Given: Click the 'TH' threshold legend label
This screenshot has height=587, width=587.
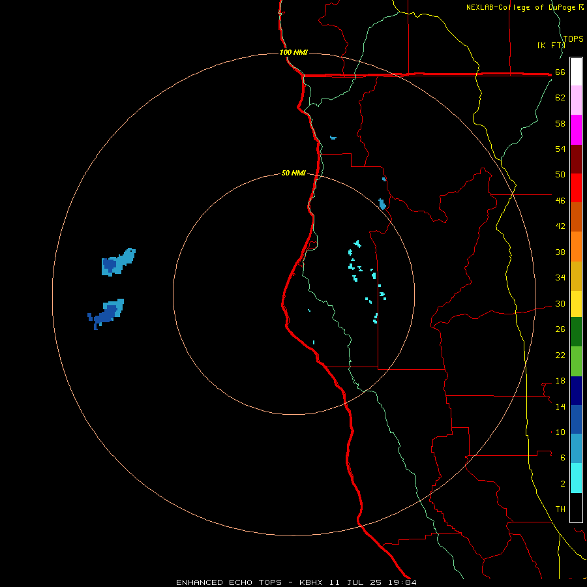Looking at the screenshot, I should [x=560, y=509].
